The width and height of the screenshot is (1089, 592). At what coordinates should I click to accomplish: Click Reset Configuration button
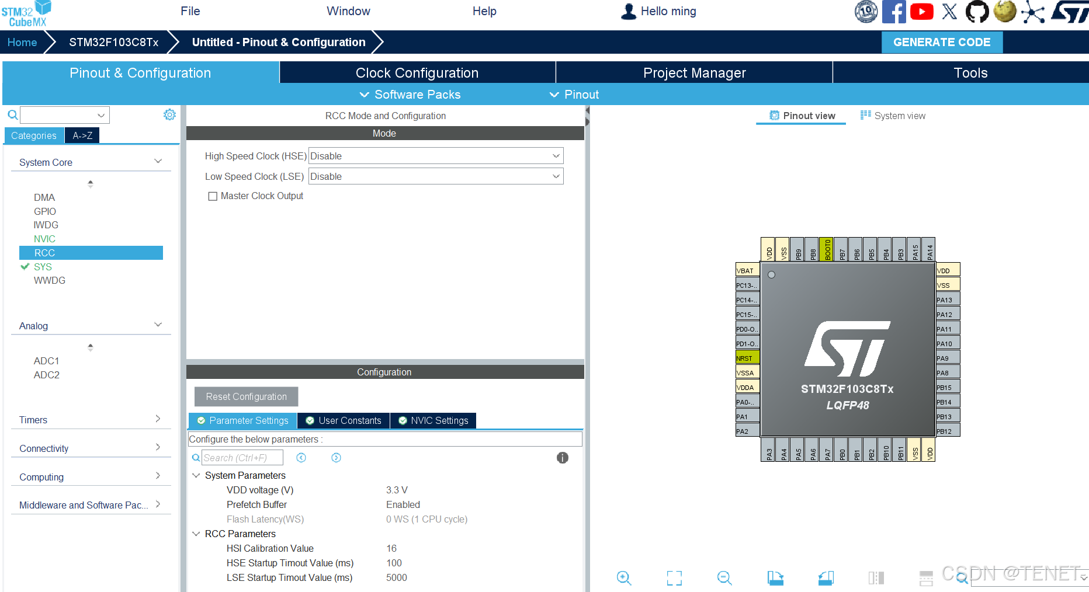click(x=246, y=396)
